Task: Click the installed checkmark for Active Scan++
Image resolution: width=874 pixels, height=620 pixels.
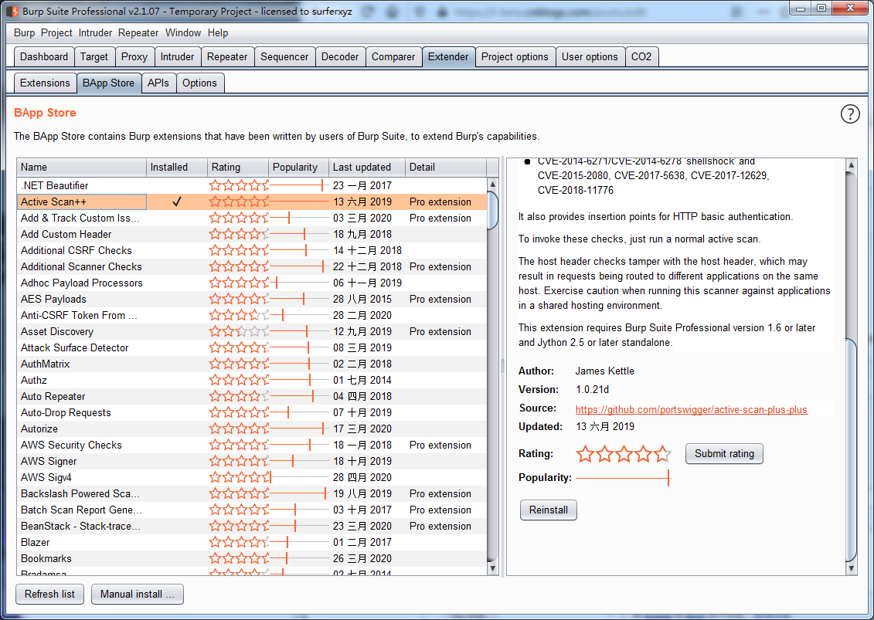Action: pyautogui.click(x=177, y=202)
